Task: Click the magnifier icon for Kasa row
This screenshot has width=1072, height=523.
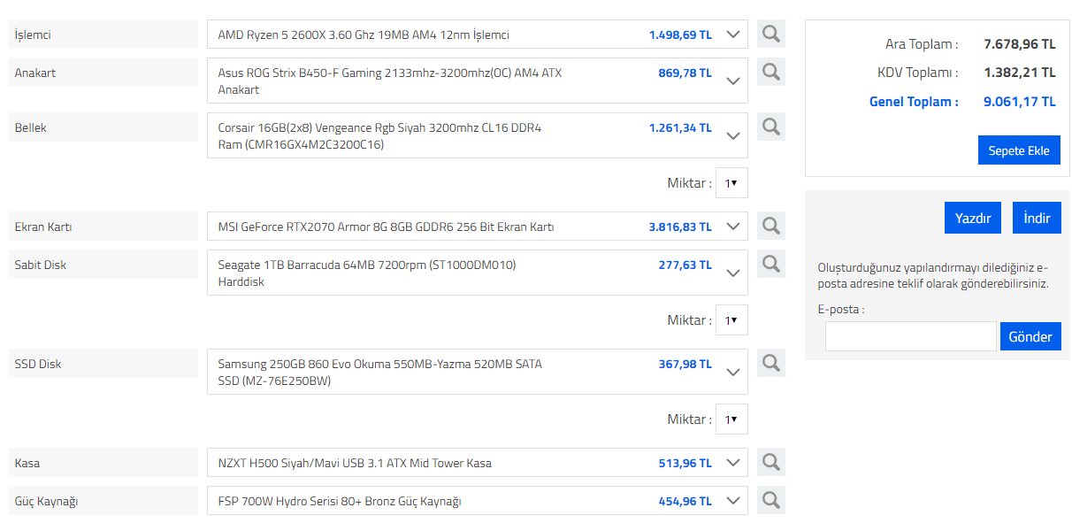Action: 771,462
